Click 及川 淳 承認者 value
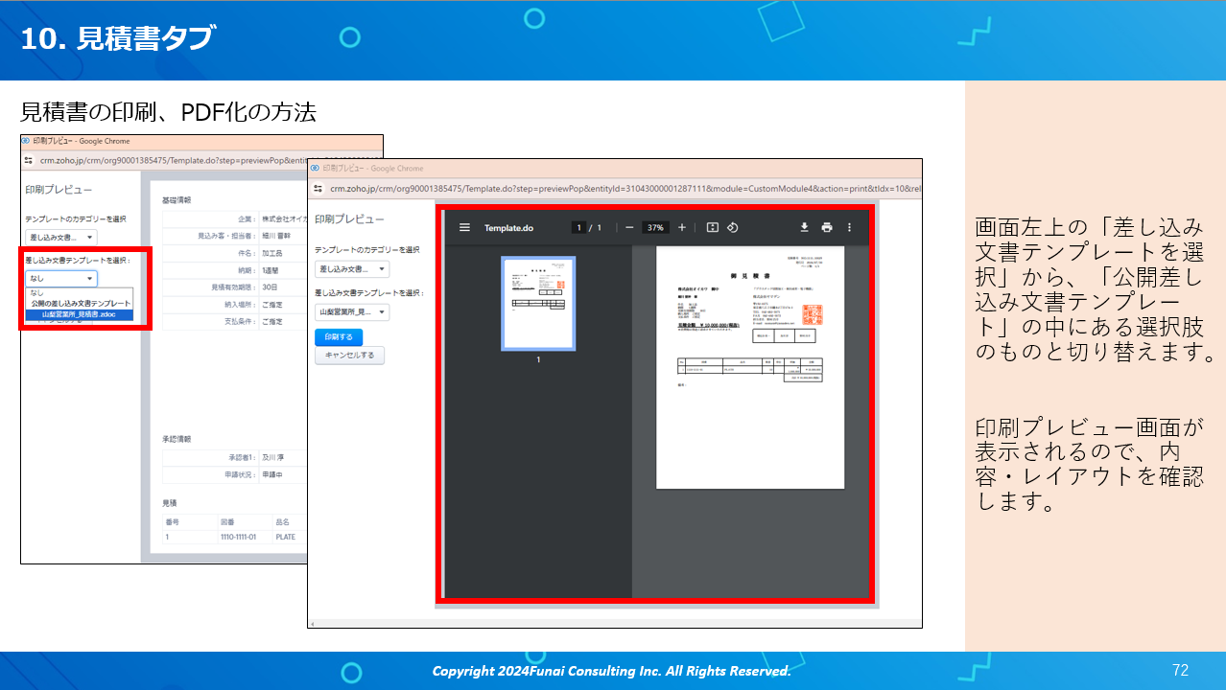Screen dimensions: 1226x690 pos(274,457)
